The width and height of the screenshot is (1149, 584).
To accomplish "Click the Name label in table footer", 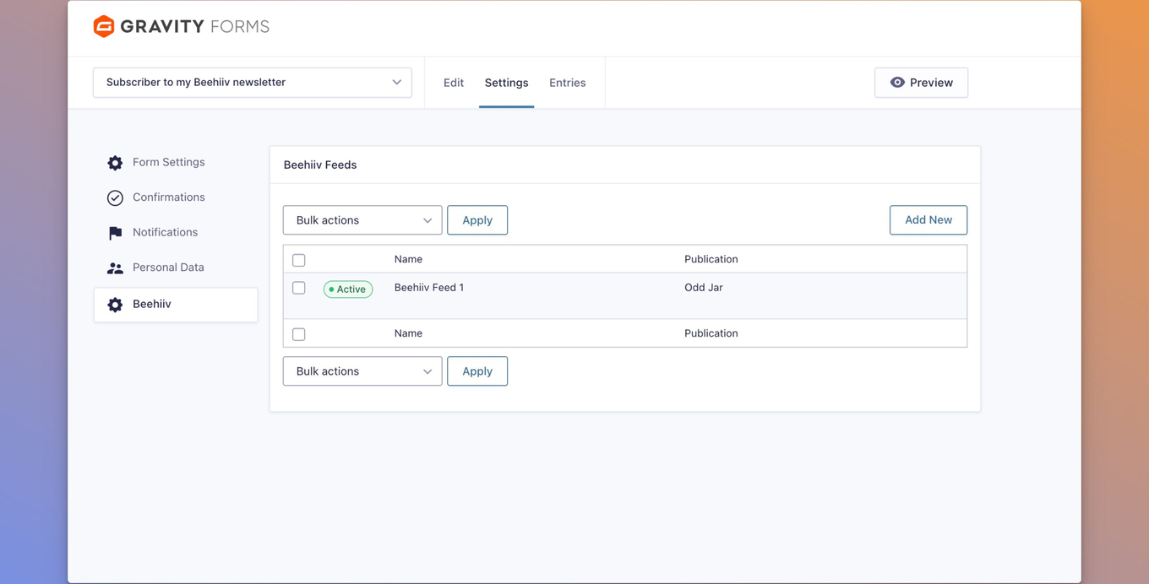I will coord(408,333).
